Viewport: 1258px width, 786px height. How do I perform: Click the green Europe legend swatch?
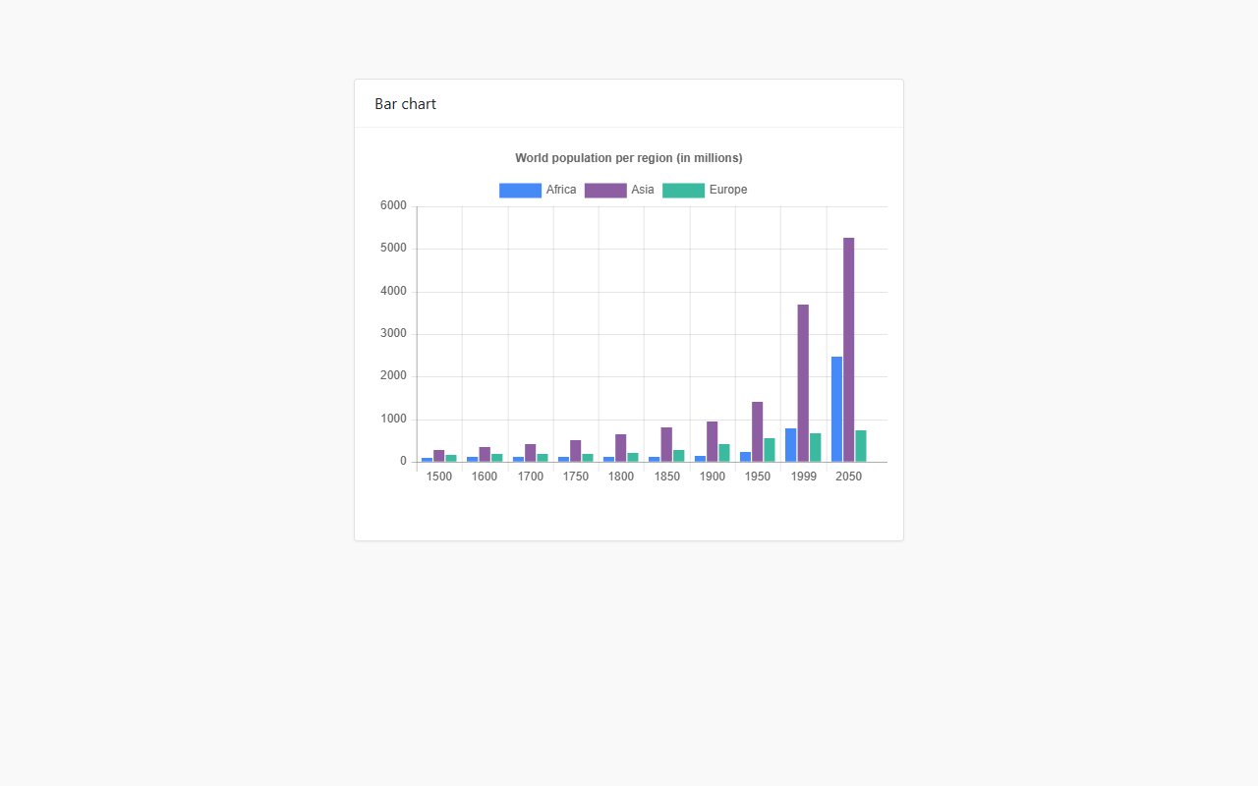pos(681,190)
